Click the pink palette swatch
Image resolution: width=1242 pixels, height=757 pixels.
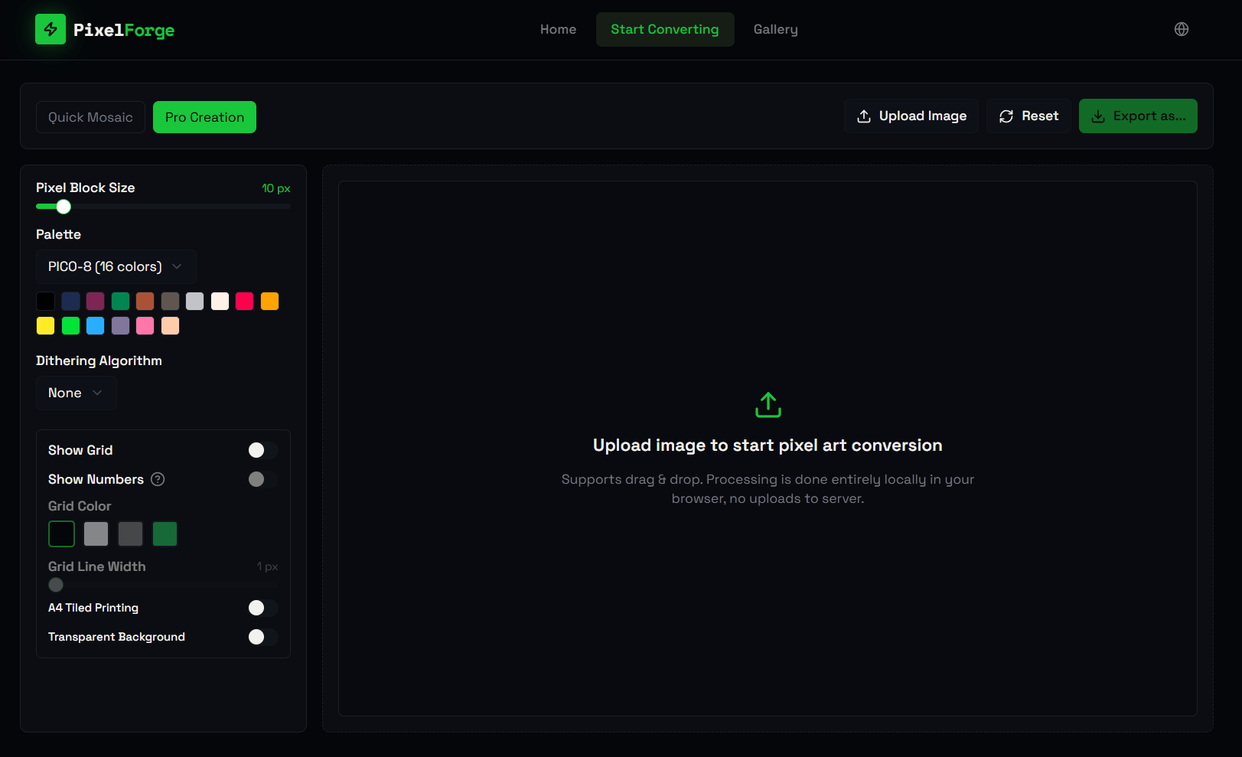[x=145, y=326]
